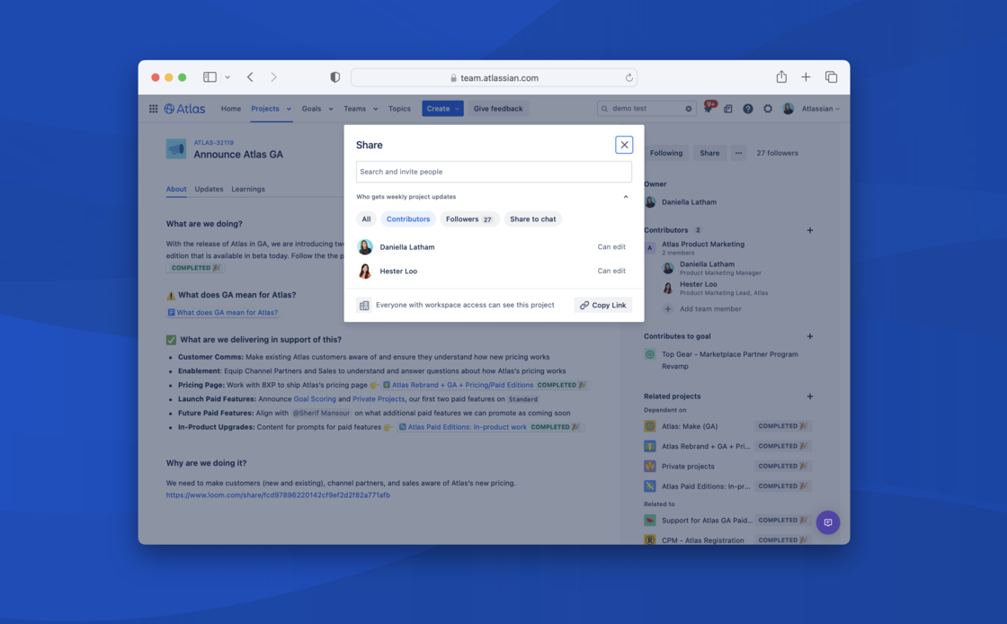The width and height of the screenshot is (1007, 624).
Task: Open the help question mark icon
Action: [x=748, y=108]
